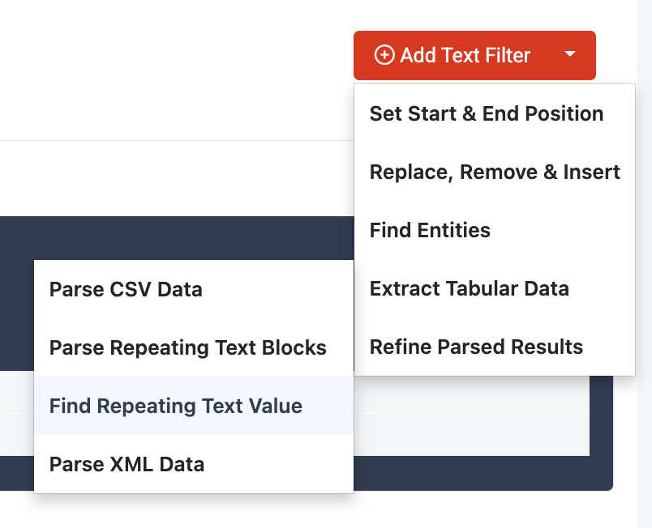
Task: Open the Extract Tabular Data submenu
Action: click(469, 288)
